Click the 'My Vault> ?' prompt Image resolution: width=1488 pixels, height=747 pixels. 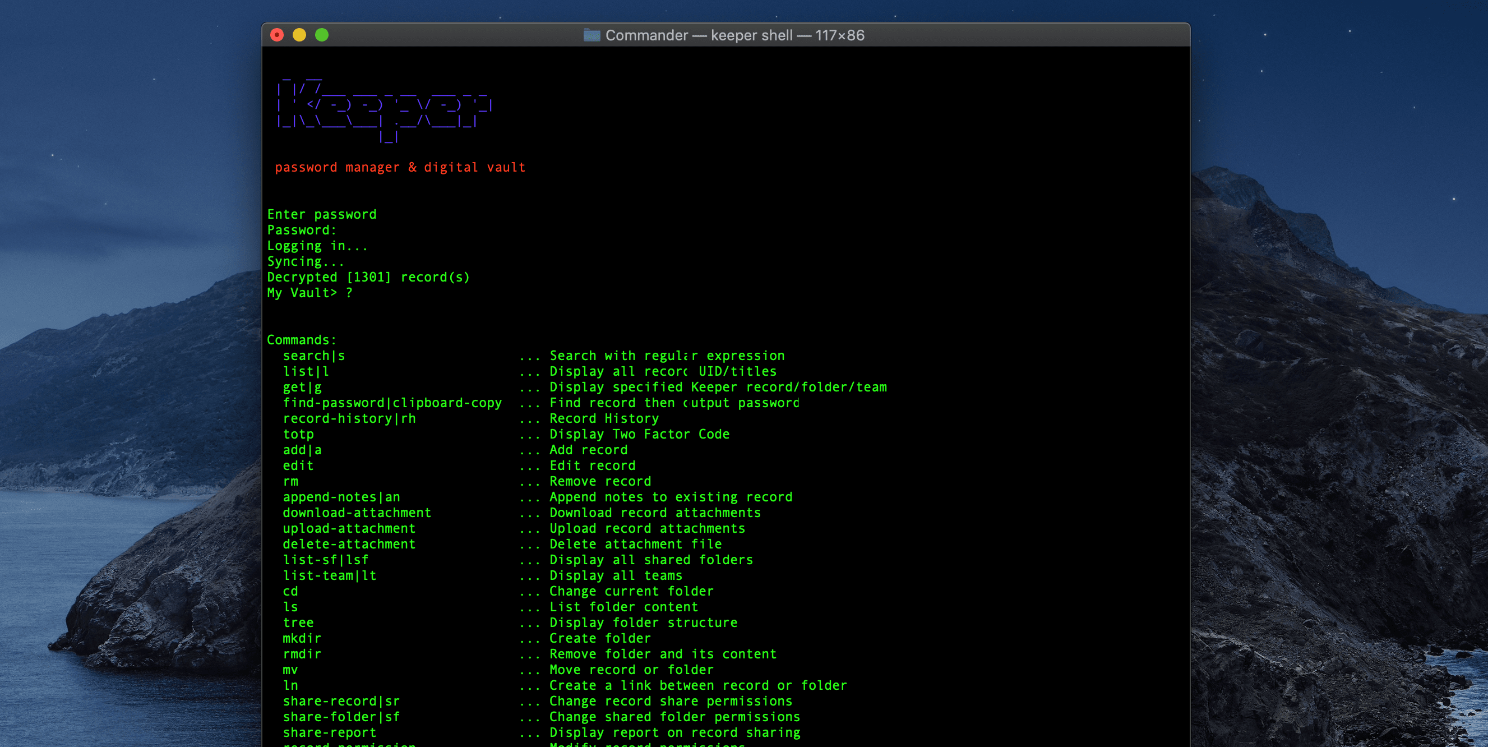(x=309, y=293)
